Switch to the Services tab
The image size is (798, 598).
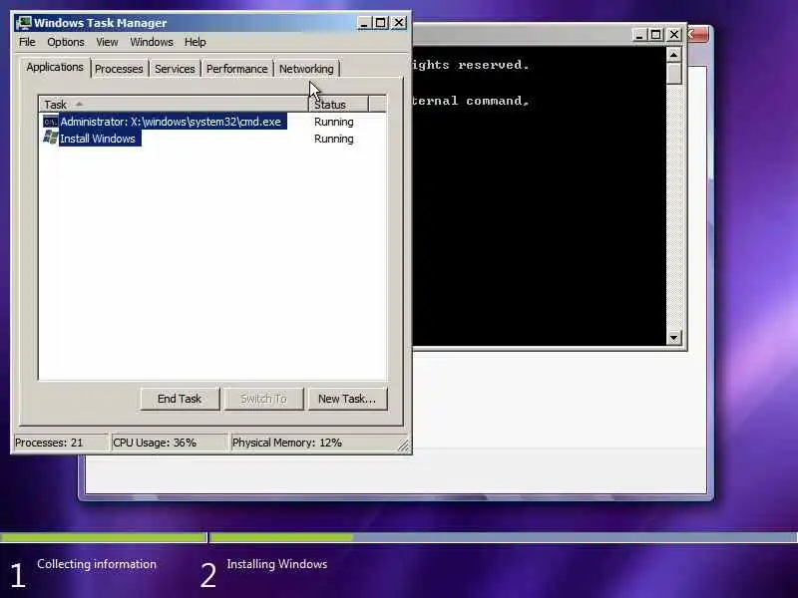coord(175,69)
